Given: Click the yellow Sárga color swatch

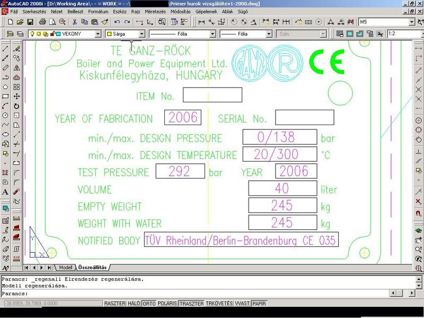Looking at the screenshot, I should pos(109,34).
